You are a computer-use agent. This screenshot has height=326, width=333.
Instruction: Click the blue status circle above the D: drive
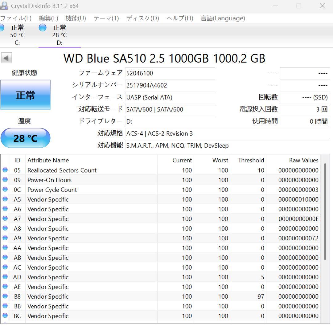42,27
